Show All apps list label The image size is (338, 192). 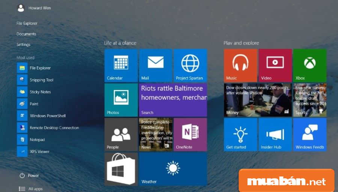36,189
